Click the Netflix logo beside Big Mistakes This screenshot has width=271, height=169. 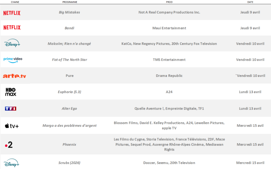pyautogui.click(x=12, y=13)
